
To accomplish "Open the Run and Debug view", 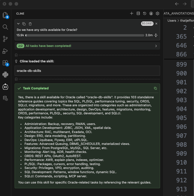I will coord(5,51).
